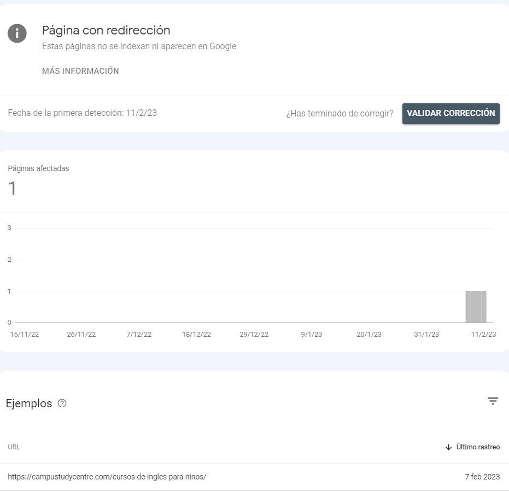Screen dimensions: 509x492
Task: Click the sort arrow beside Último rastreo
Action: pyautogui.click(x=449, y=447)
